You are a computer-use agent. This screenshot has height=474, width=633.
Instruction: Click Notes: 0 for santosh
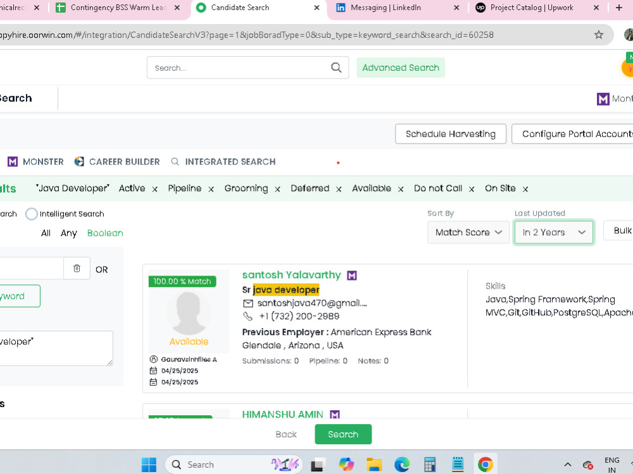(x=373, y=361)
